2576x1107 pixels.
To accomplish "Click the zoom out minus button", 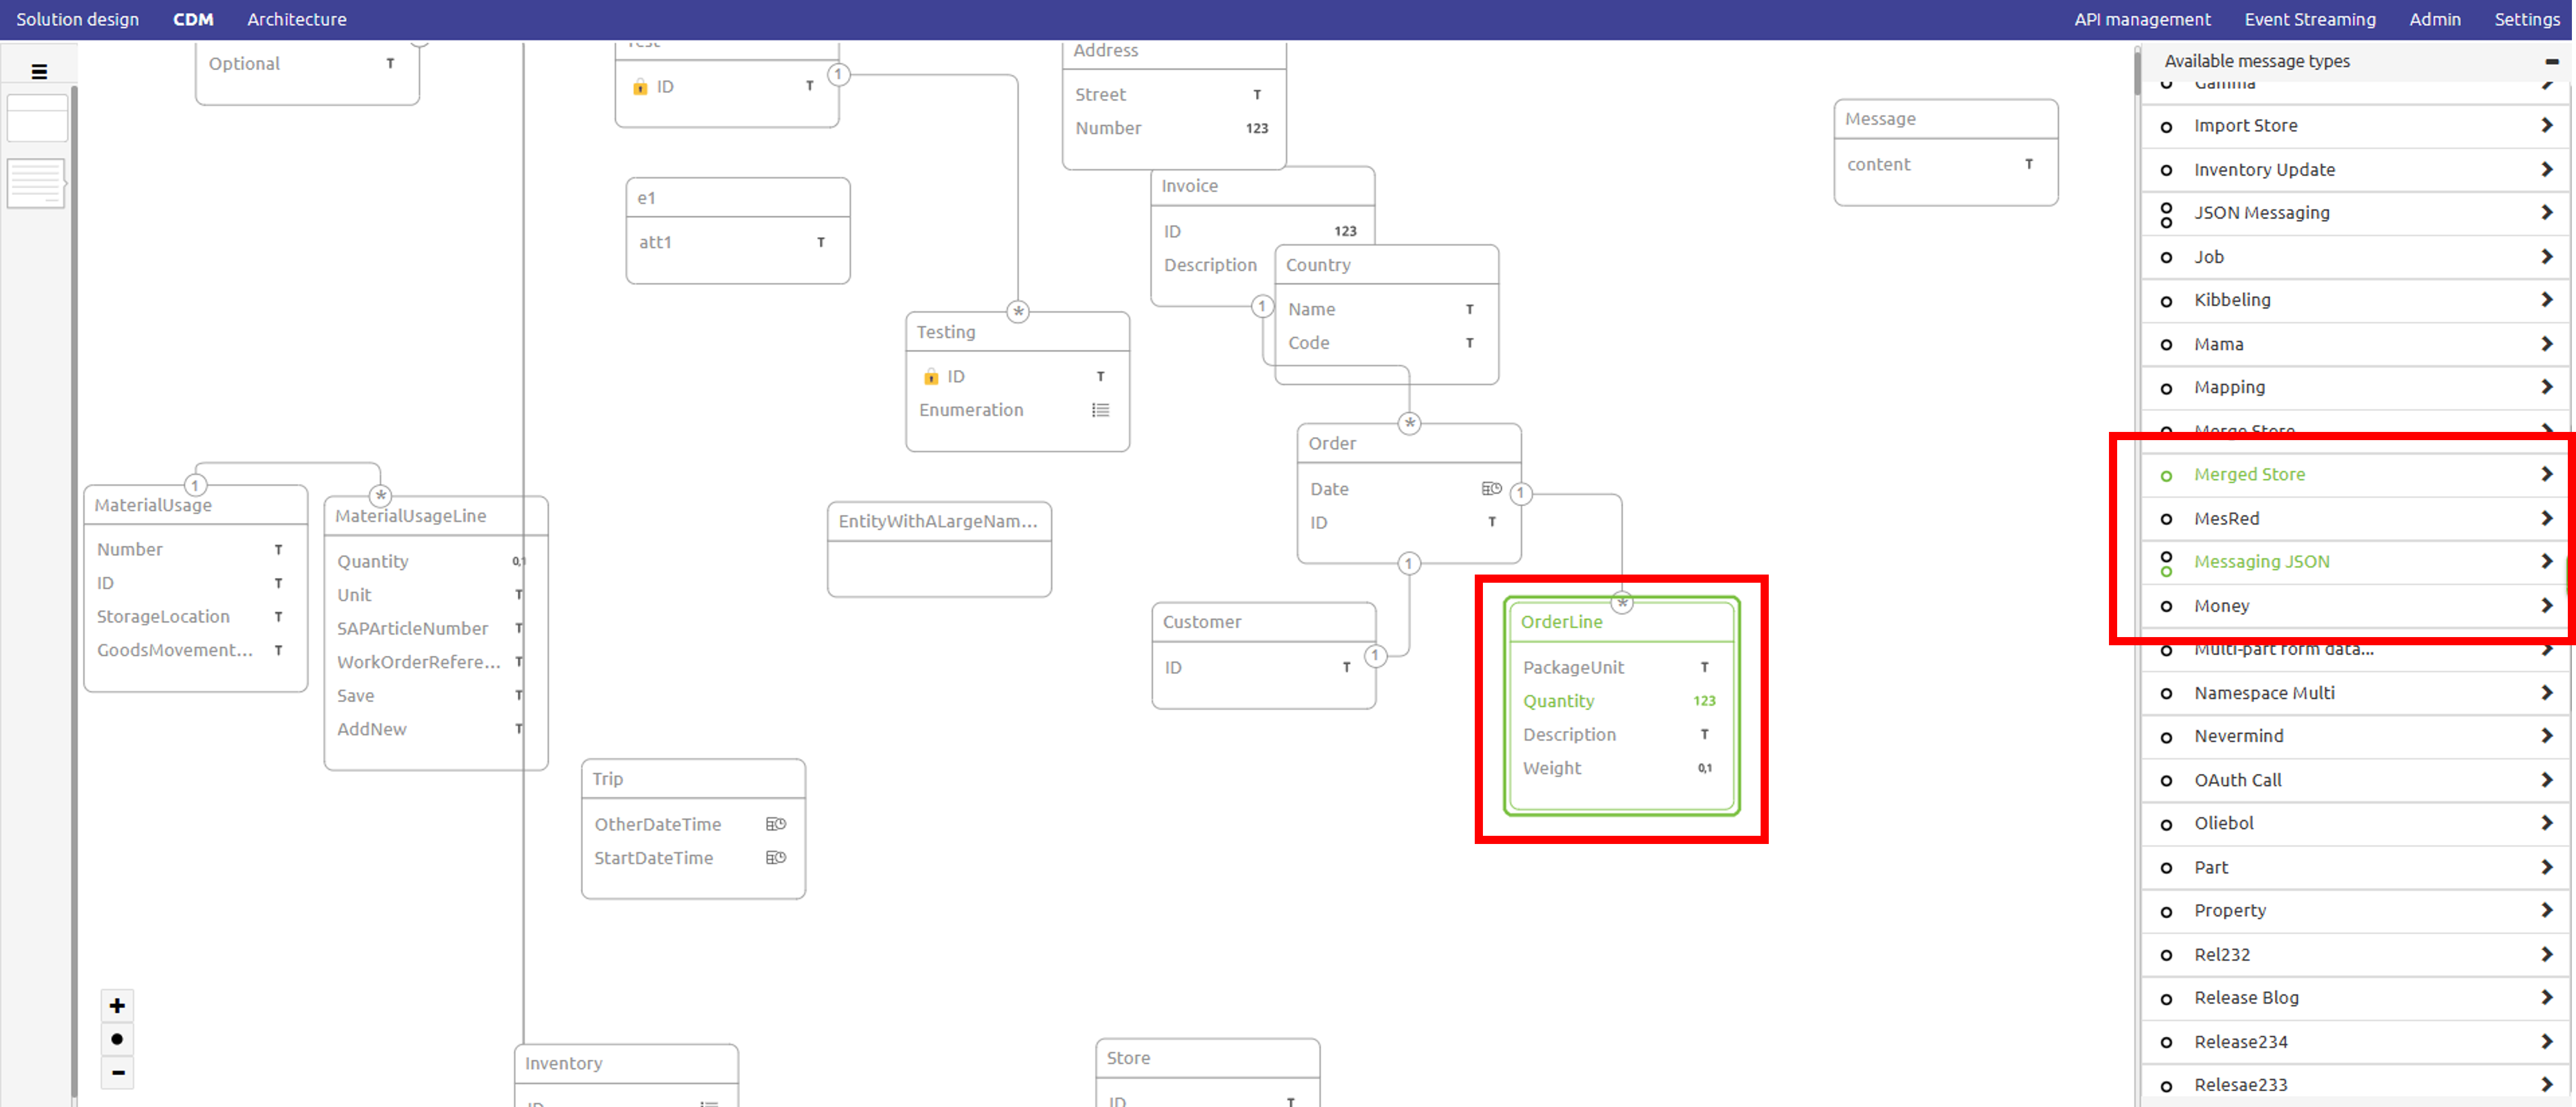I will (117, 1073).
